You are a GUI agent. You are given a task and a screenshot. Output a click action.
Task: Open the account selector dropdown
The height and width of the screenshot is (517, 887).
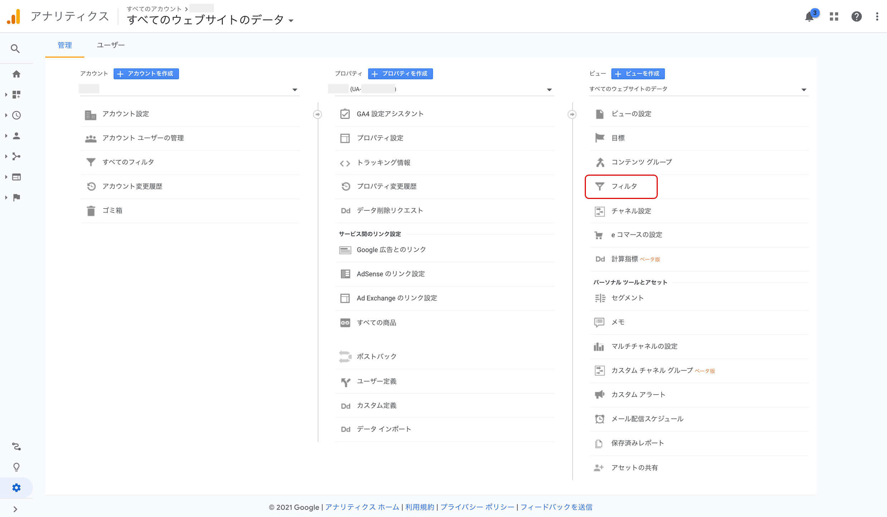coord(294,89)
